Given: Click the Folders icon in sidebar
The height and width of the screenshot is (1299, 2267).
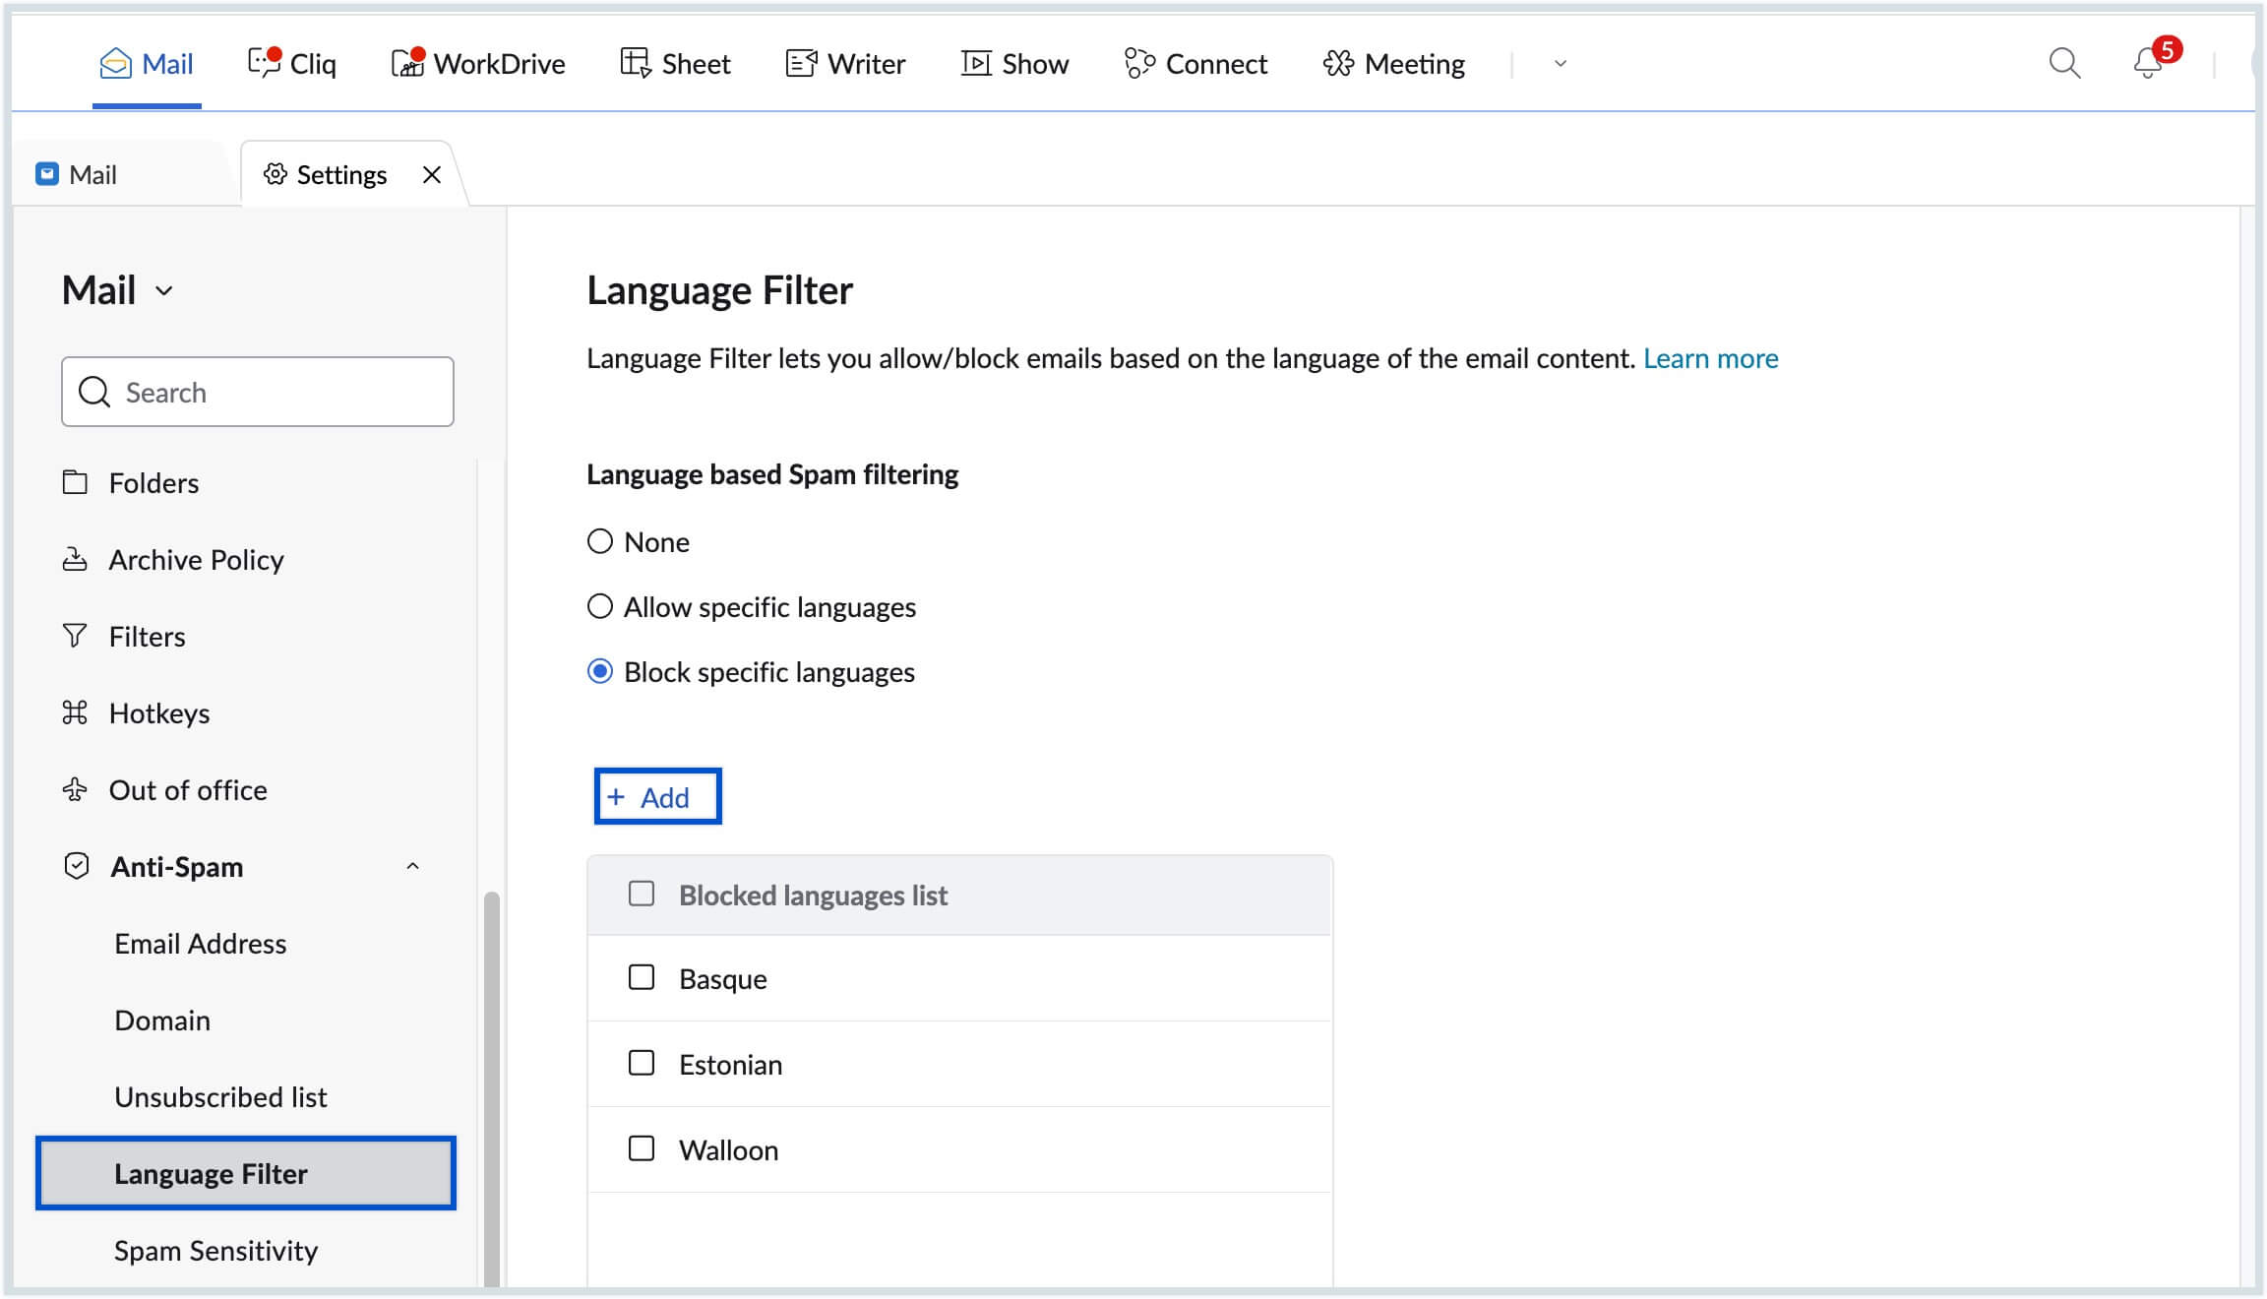Looking at the screenshot, I should (75, 482).
